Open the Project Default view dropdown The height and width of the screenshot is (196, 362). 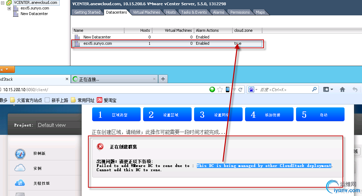tap(59, 125)
